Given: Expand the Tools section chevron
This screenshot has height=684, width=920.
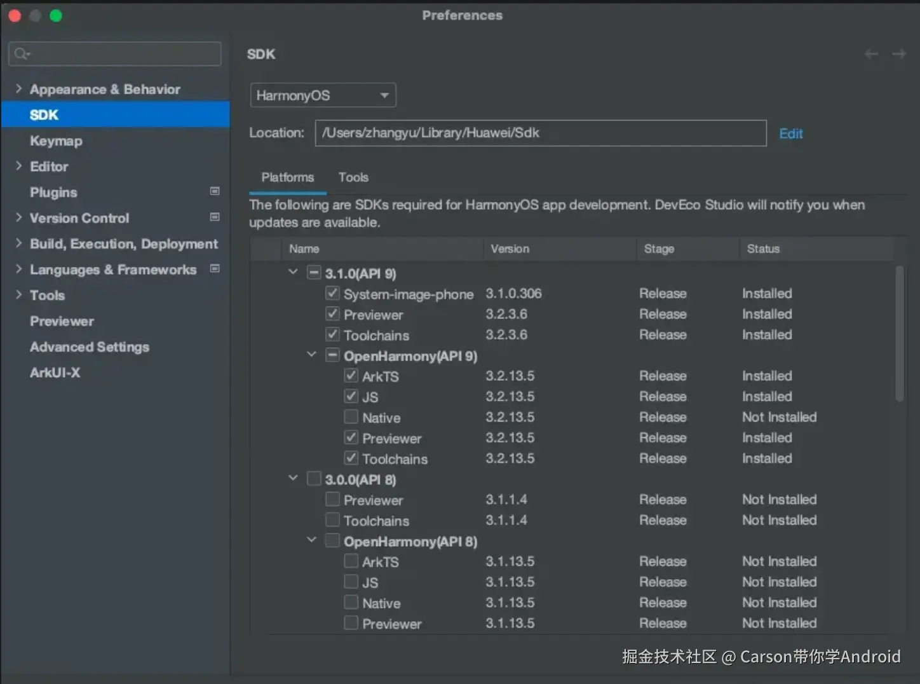Looking at the screenshot, I should (x=18, y=295).
